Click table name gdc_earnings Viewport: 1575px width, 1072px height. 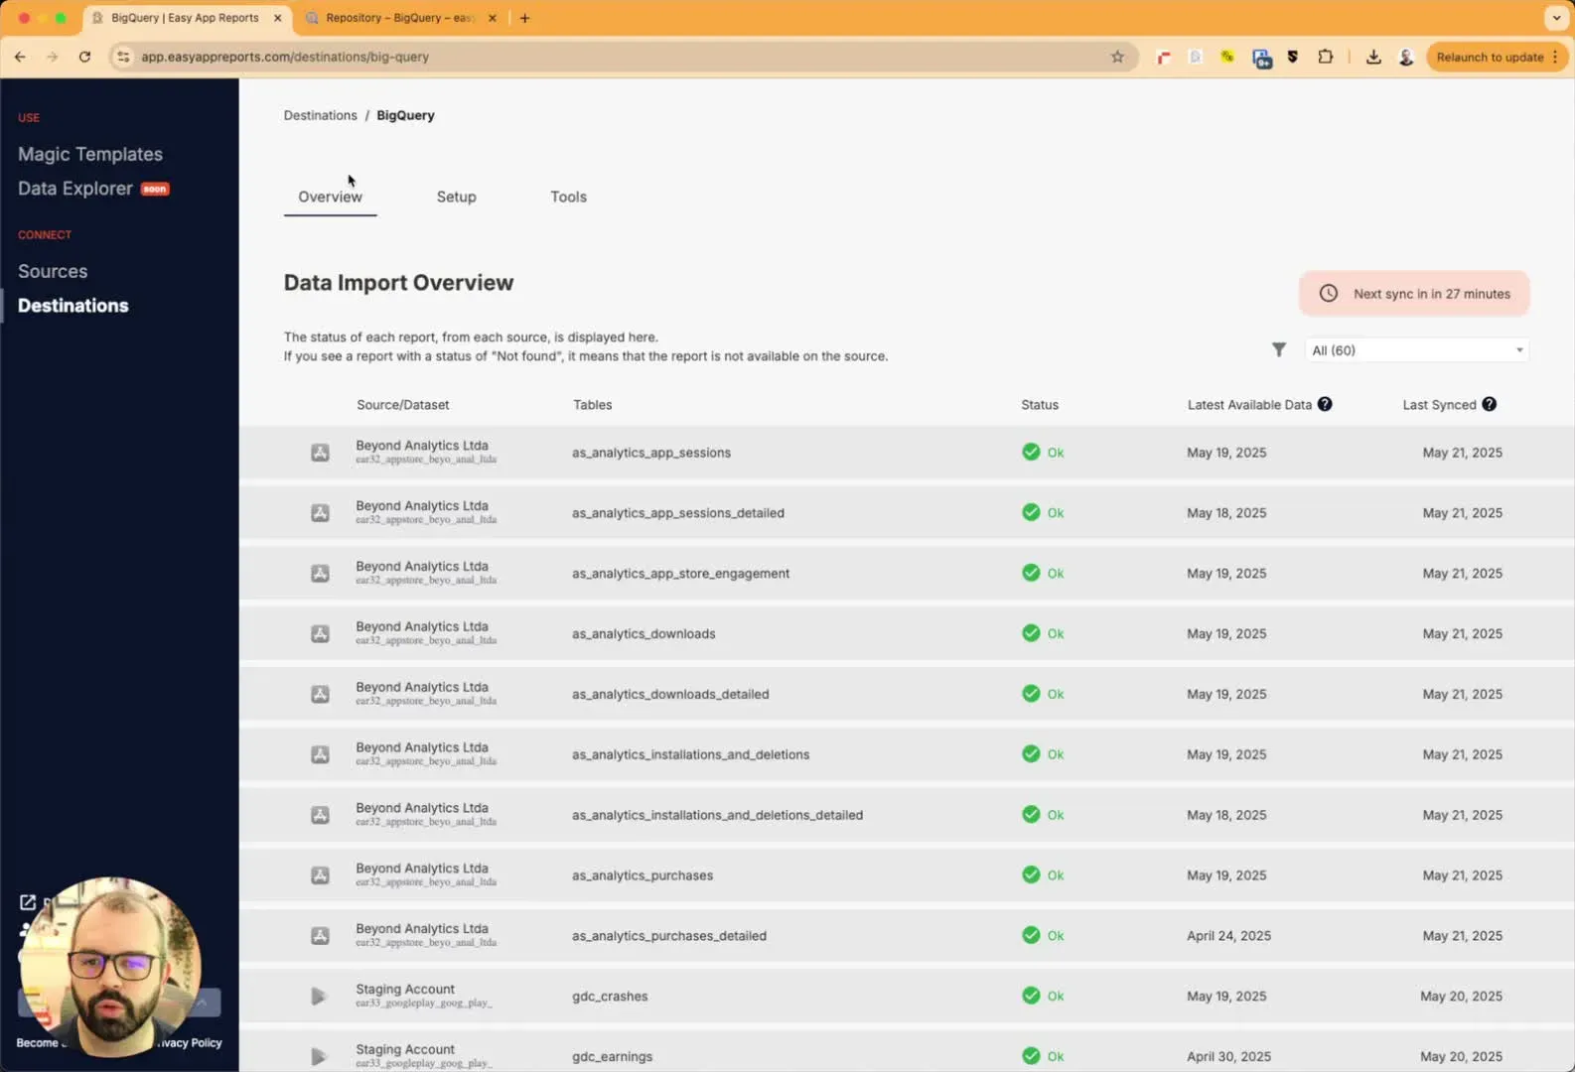612,1056
